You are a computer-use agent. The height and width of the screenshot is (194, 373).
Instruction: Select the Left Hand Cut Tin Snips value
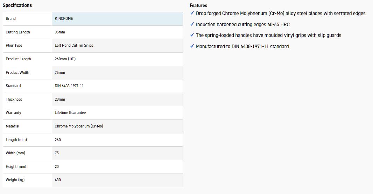point(74,46)
